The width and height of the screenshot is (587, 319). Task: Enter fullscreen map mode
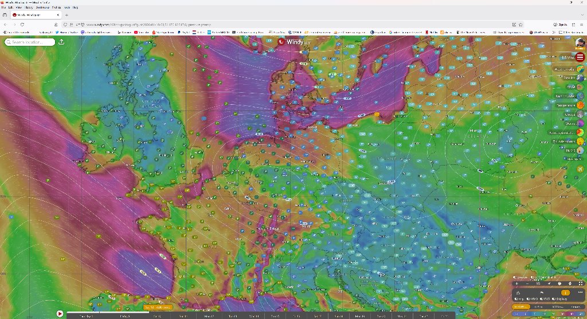580,283
